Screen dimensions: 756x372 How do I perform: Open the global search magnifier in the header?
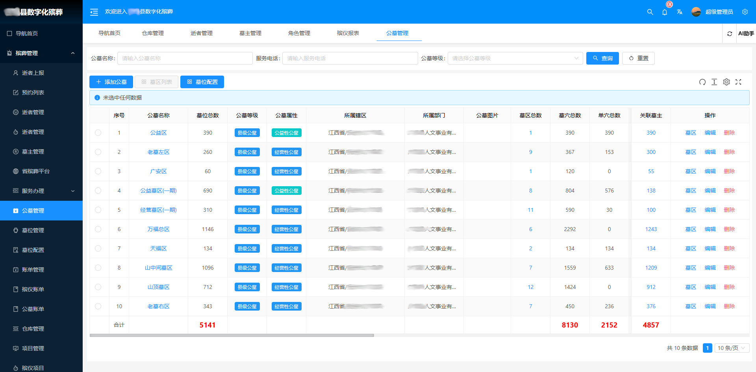point(650,12)
